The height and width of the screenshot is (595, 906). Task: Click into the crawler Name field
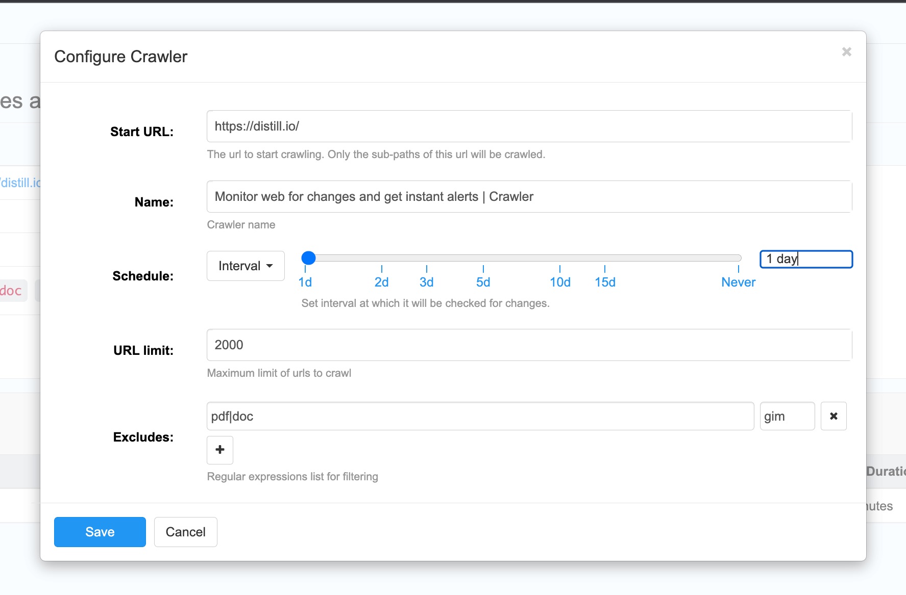coord(529,197)
